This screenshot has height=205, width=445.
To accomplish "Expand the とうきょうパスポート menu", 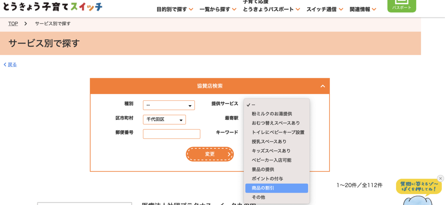I will 271,9.
